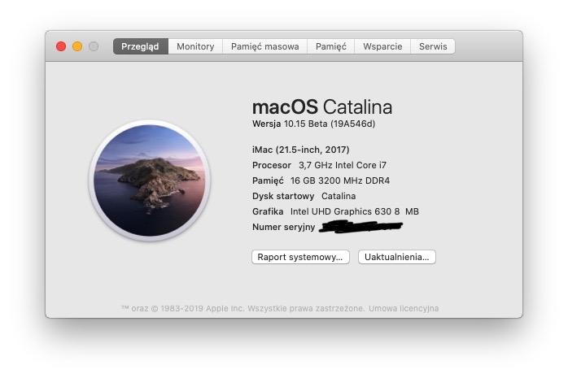
Task: Click the Grafika Intel UHD Graphics 630 line
Action: tap(335, 211)
